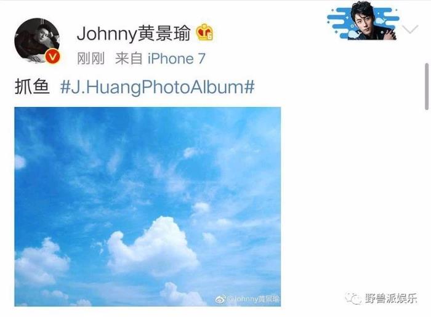Open the #J.HuangPhotoAlbum# hashtag topic
The width and height of the screenshot is (431, 317).
point(157,87)
